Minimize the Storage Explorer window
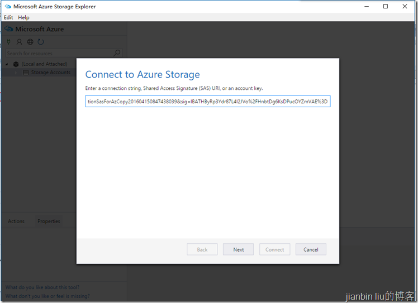 pyautogui.click(x=367, y=6)
